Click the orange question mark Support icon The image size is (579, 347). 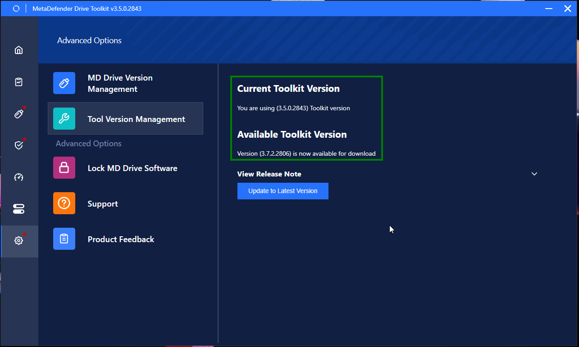(x=64, y=203)
